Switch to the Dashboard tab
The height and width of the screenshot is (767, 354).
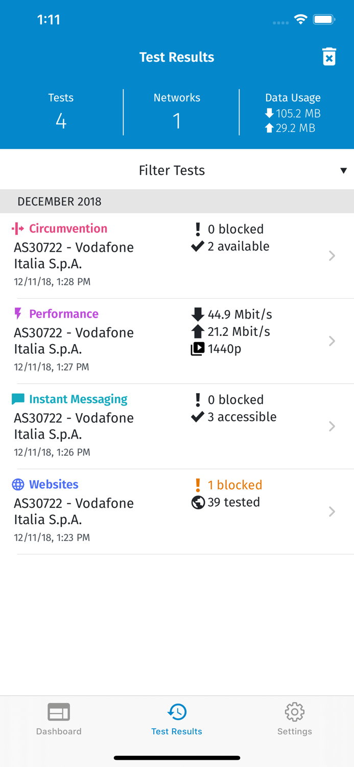pyautogui.click(x=59, y=718)
